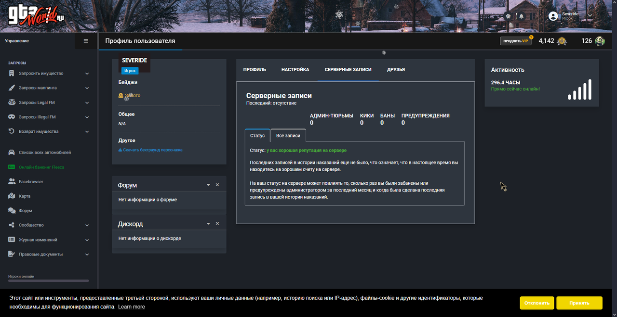
Task: Click the Золото badge icon
Action: (x=121, y=96)
